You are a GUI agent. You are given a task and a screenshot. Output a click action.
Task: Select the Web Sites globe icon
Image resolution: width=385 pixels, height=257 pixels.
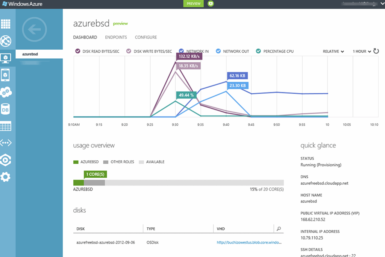(6, 41)
